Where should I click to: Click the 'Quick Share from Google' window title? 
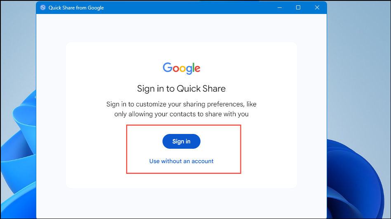coord(76,8)
